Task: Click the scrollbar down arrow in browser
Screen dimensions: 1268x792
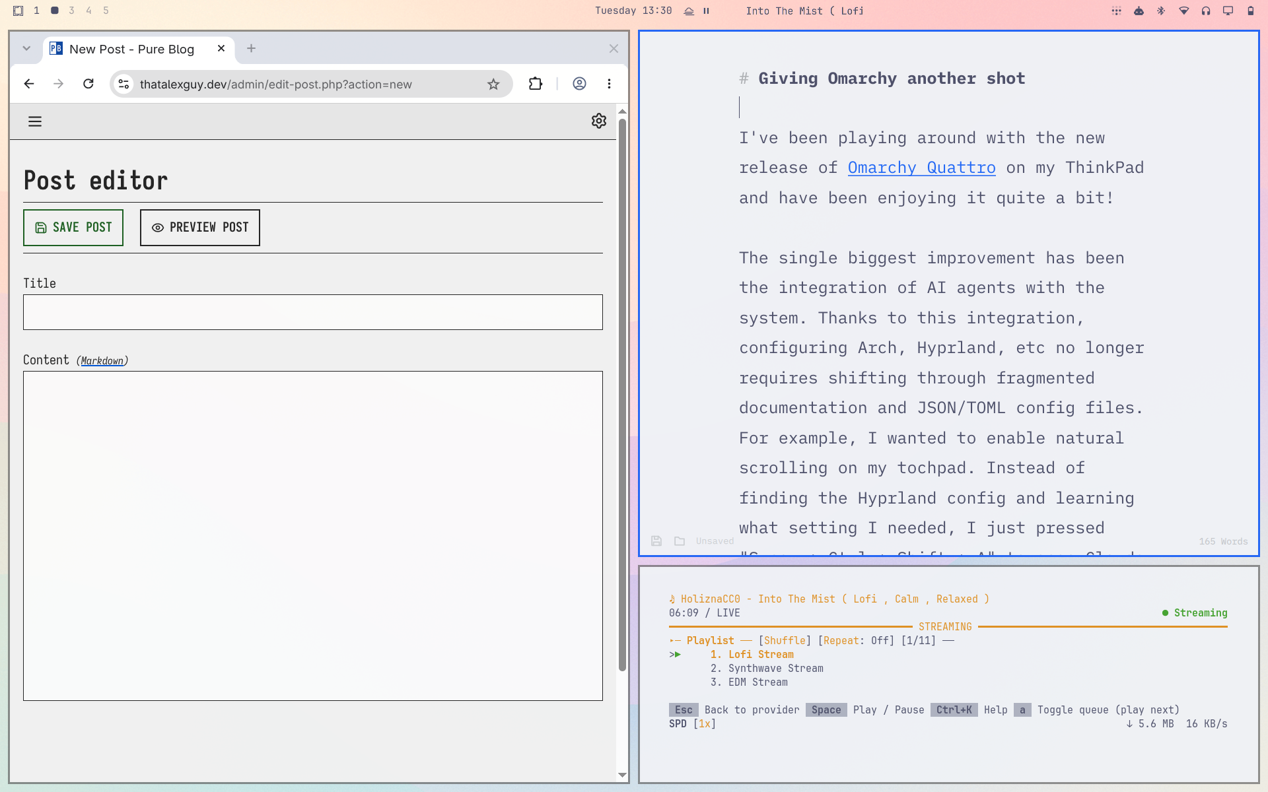Action: (622, 775)
